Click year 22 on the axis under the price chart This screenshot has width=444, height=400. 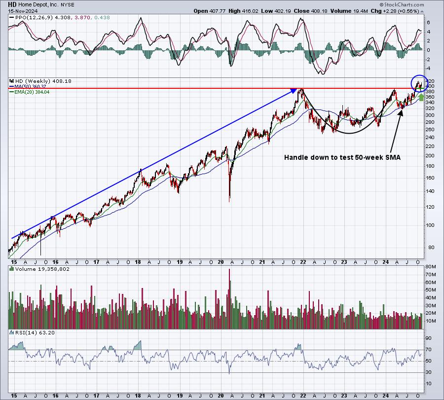tap(303, 262)
